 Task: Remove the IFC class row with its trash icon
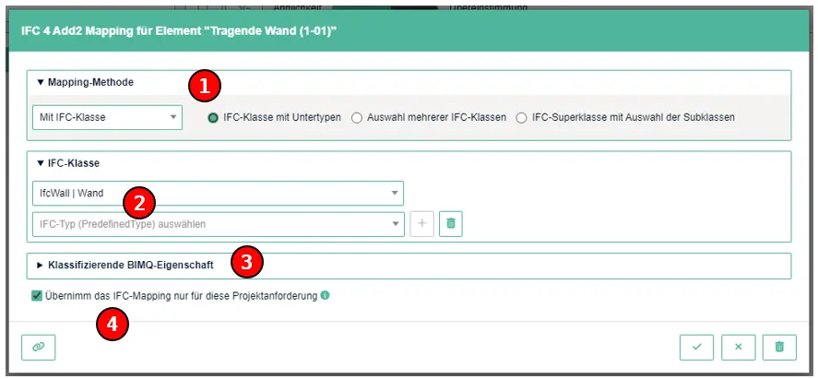tap(450, 223)
